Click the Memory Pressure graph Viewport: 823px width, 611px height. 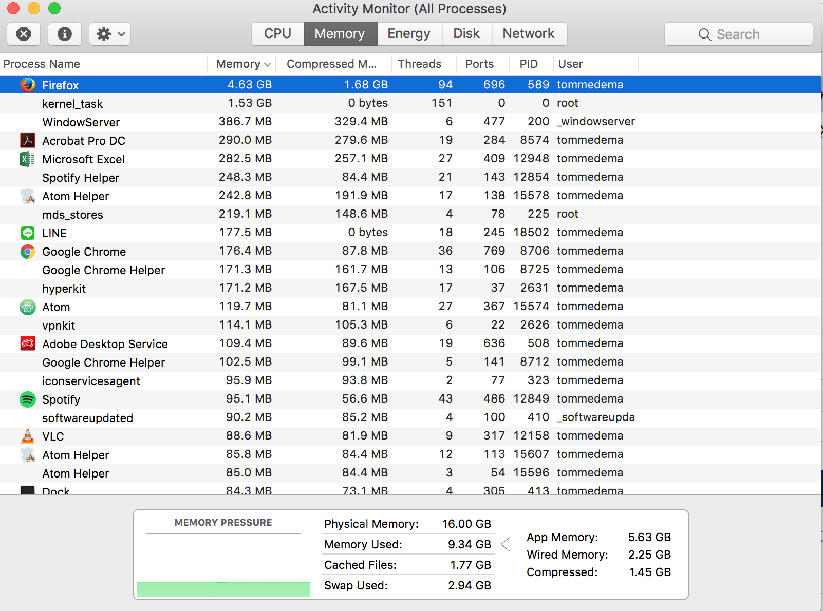[223, 565]
